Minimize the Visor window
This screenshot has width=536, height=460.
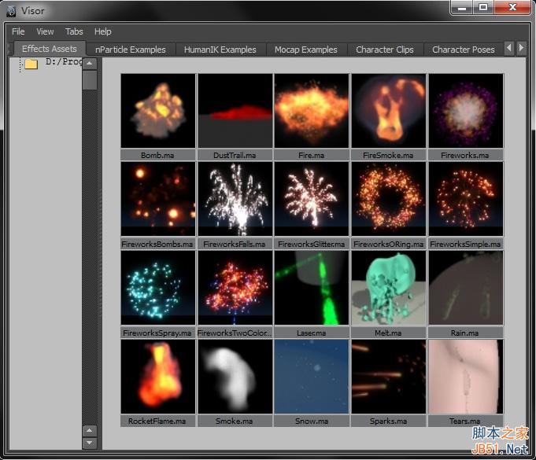click(x=462, y=8)
